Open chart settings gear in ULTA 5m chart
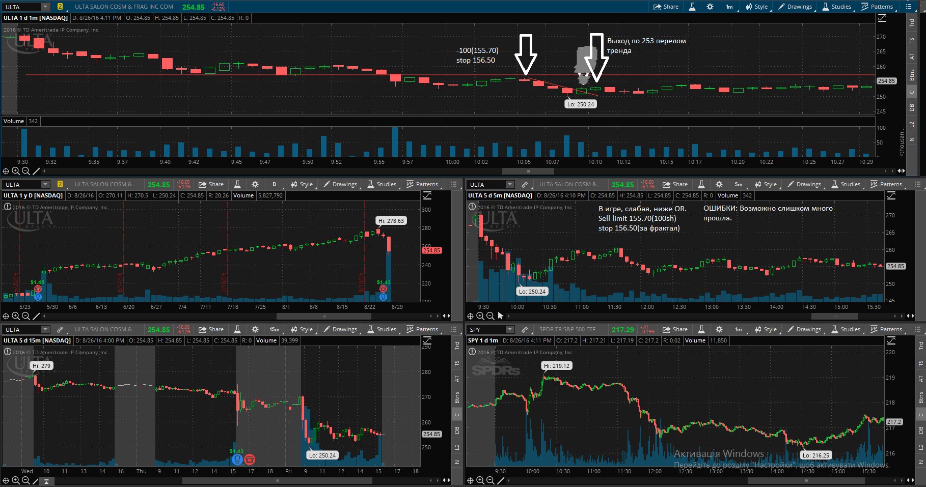This screenshot has width=926, height=487. click(719, 184)
